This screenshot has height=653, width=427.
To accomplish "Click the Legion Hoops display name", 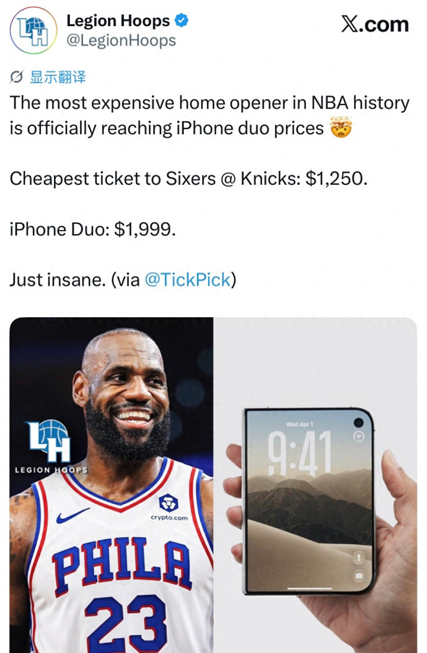I will tap(118, 20).
